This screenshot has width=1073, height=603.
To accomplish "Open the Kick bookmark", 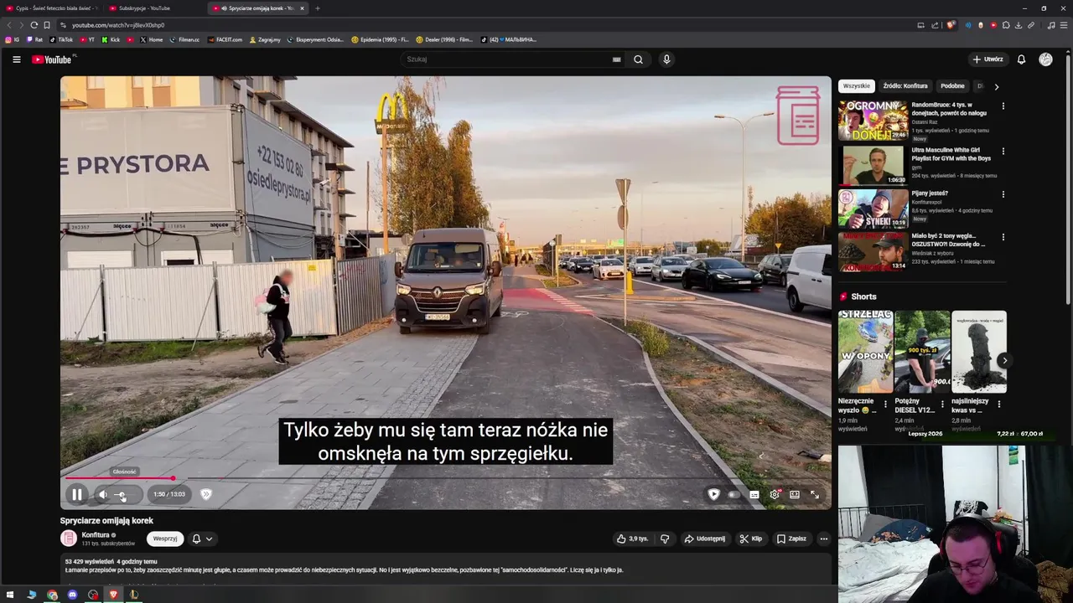I will 111,39.
